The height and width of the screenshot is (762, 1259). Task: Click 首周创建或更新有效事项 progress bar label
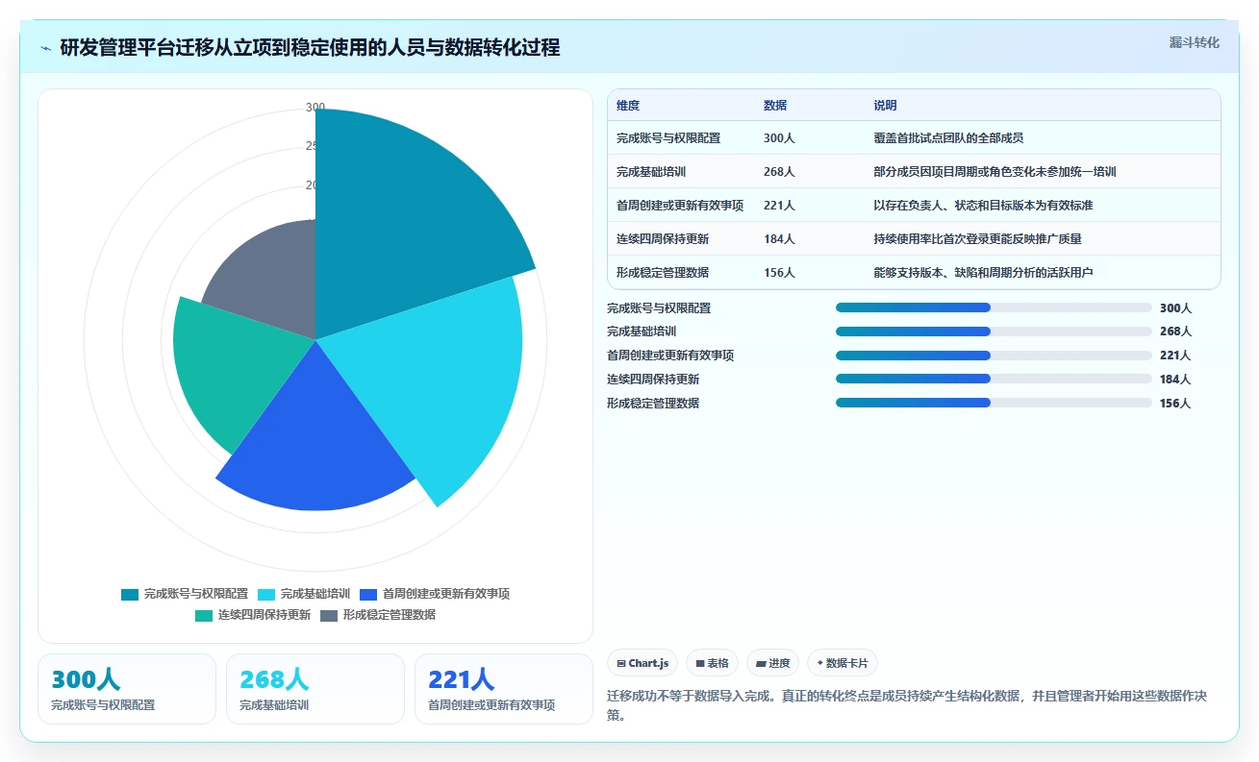point(670,356)
